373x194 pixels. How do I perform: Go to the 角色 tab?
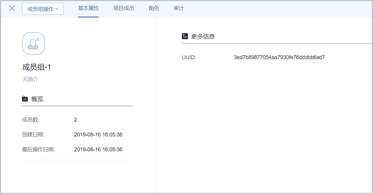click(154, 8)
